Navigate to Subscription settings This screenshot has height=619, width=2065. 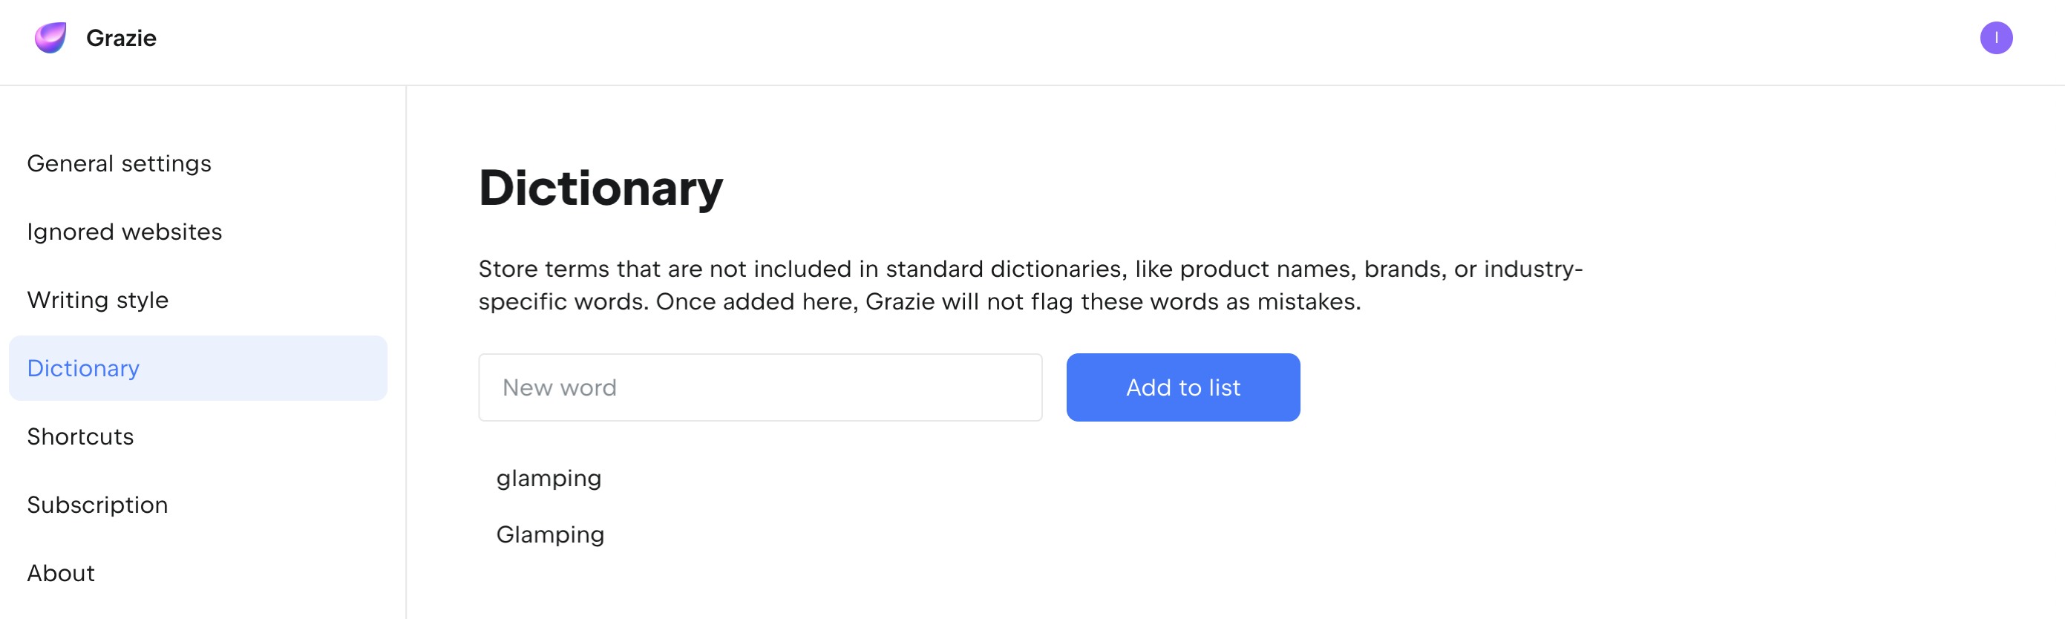pos(97,505)
